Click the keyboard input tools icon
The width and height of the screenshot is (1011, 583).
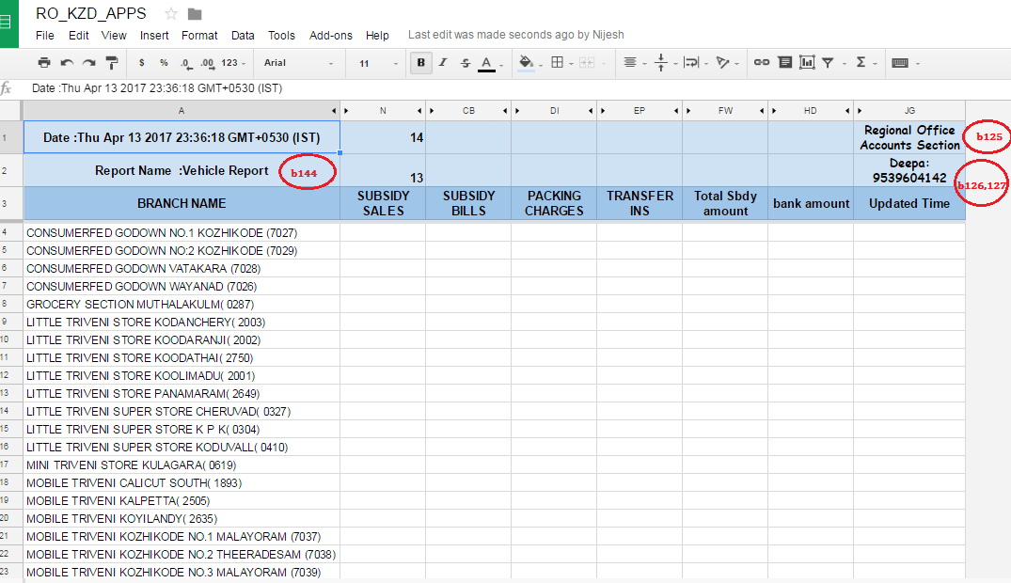[898, 62]
